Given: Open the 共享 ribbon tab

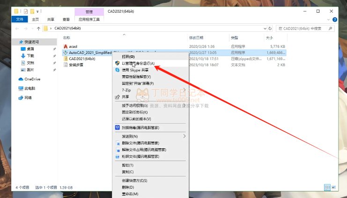Looking at the screenshot, I should (x=51, y=20).
